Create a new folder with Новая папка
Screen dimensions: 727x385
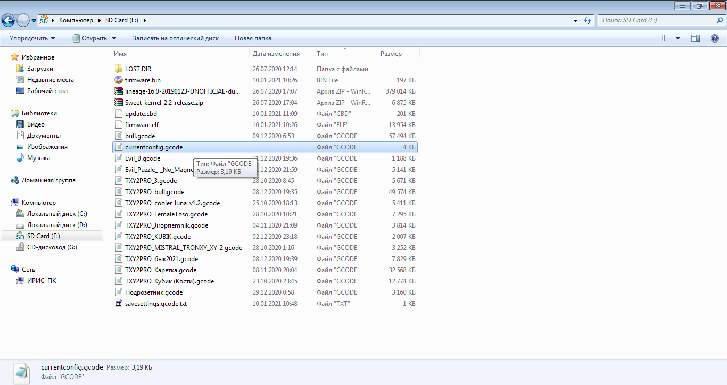[x=253, y=38]
